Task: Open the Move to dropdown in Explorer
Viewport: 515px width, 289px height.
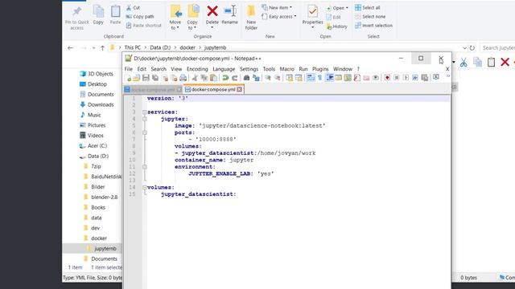Action: (175, 25)
